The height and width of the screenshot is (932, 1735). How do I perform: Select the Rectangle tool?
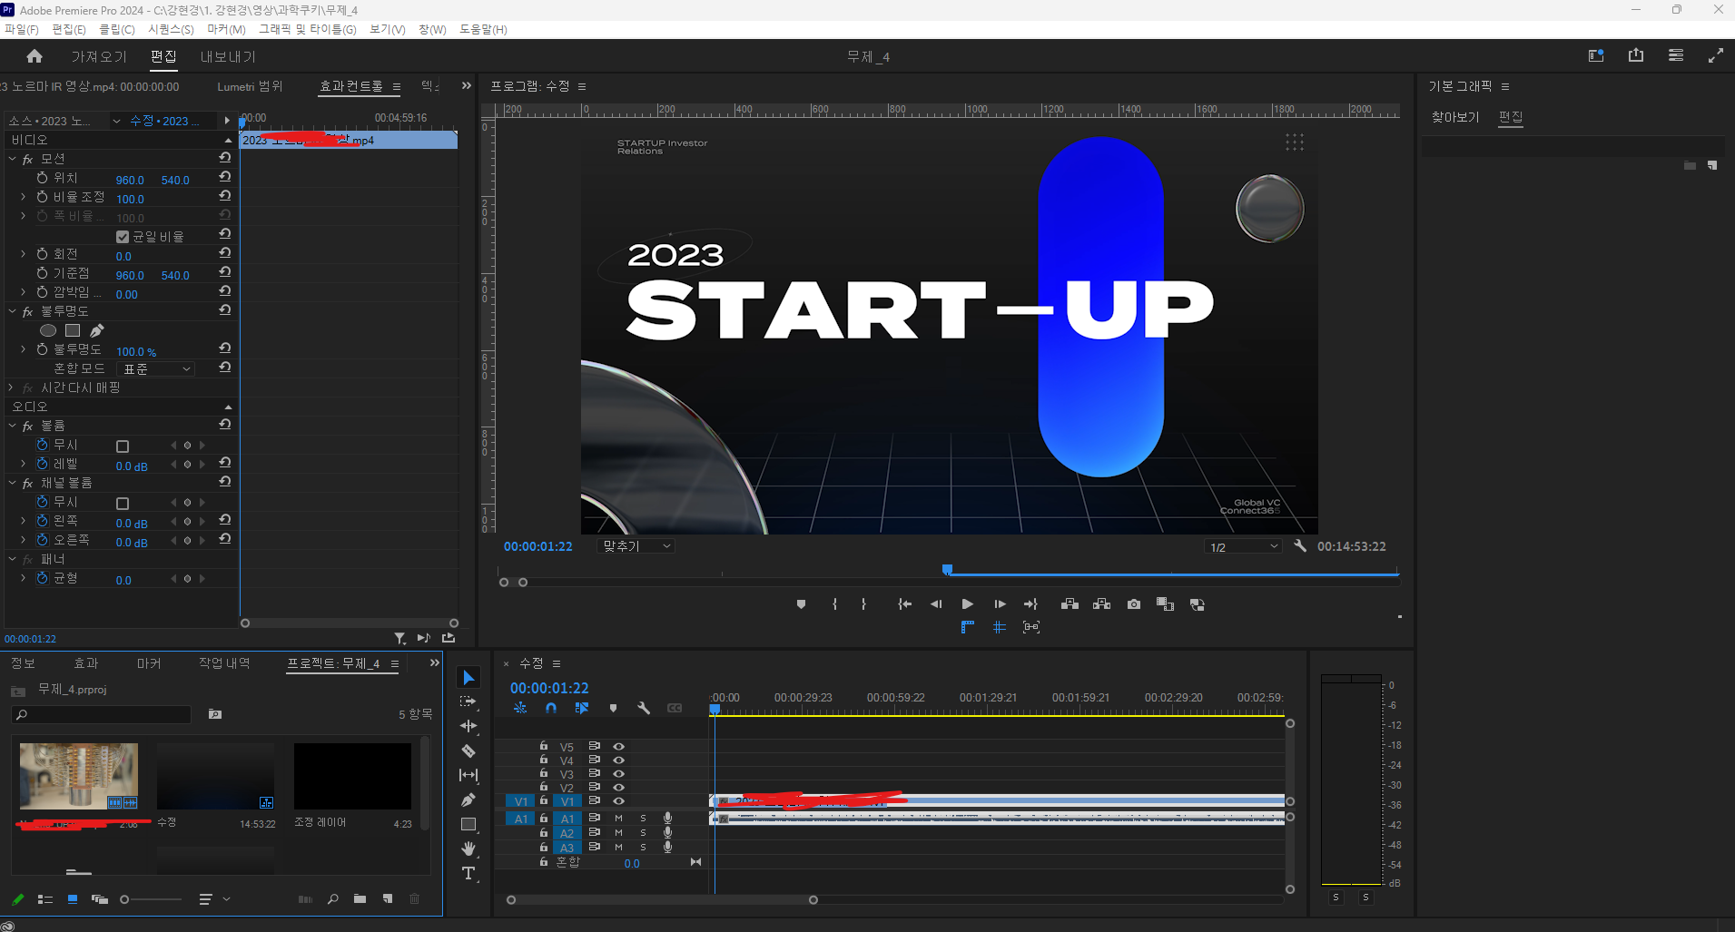(x=468, y=824)
